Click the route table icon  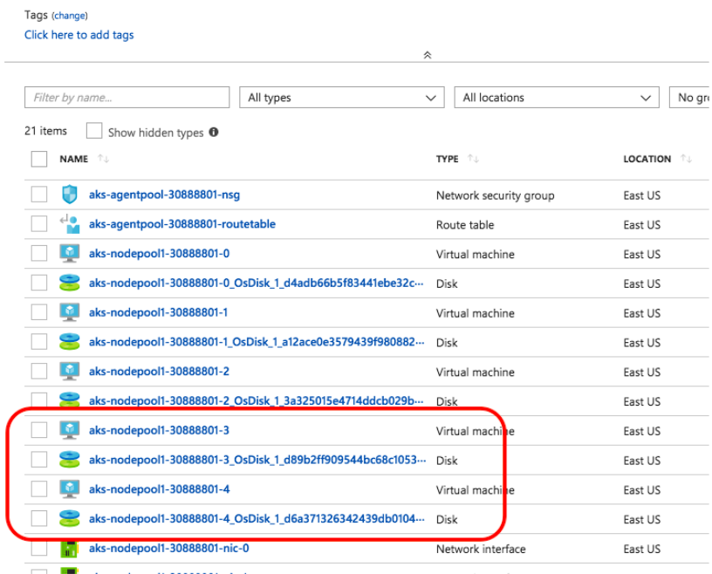[70, 224]
